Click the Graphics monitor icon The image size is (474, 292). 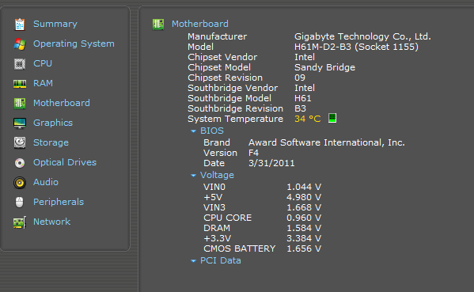[x=20, y=123]
